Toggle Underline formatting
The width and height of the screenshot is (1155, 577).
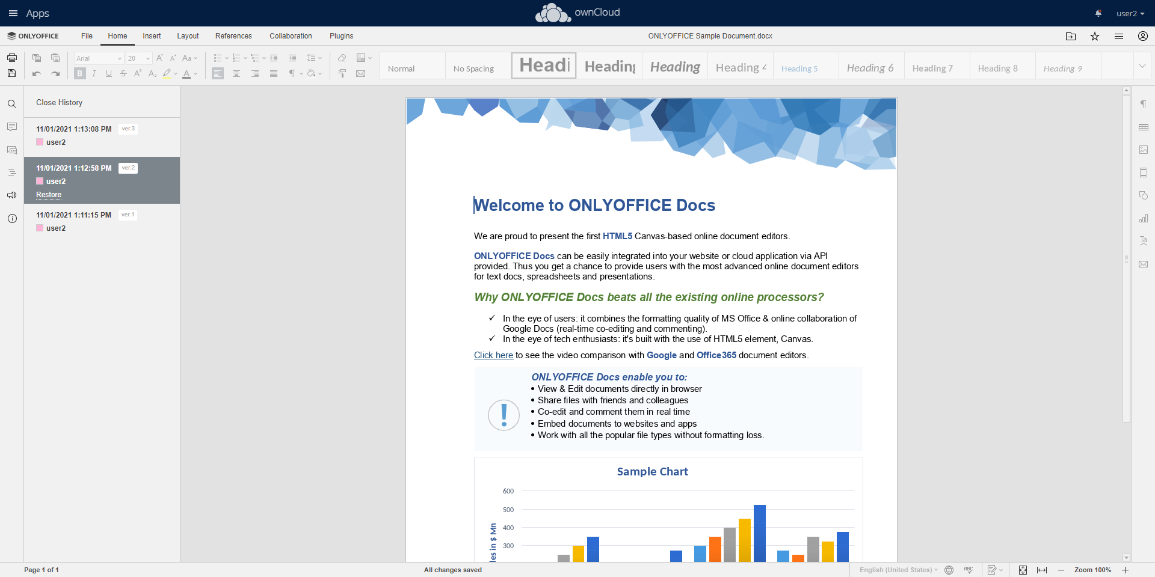[109, 73]
